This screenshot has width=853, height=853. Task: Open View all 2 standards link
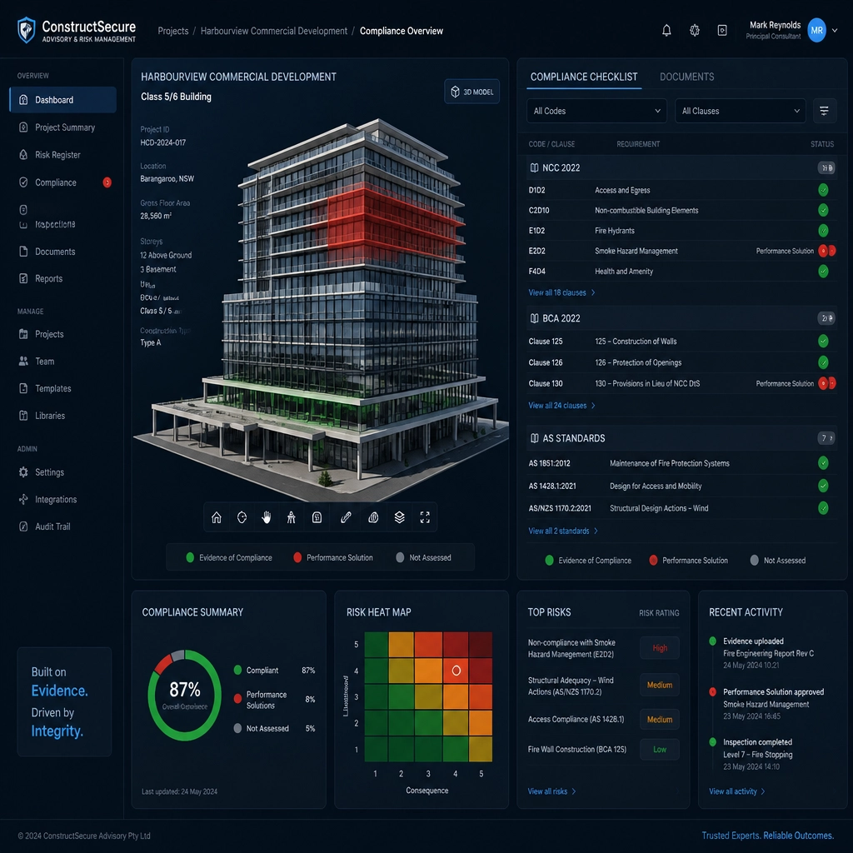563,531
